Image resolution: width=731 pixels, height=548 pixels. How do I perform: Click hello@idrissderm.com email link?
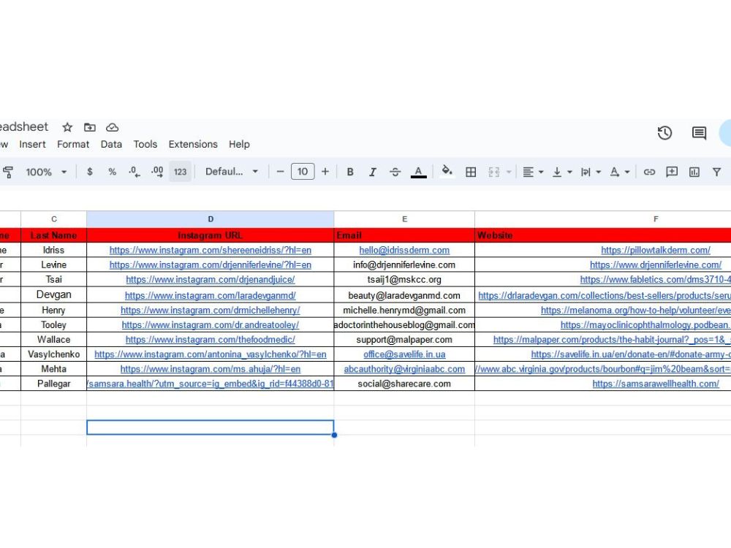404,250
